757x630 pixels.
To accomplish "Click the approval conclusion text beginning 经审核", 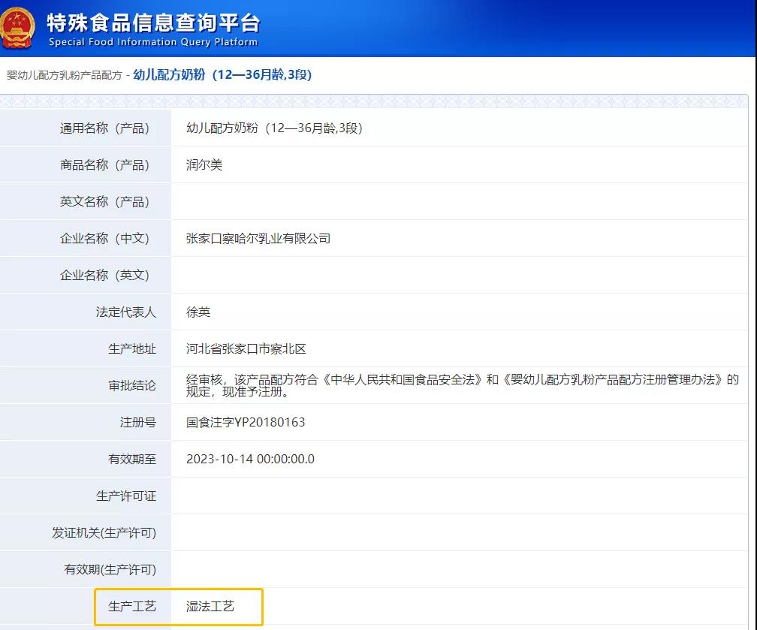I will pos(462,385).
